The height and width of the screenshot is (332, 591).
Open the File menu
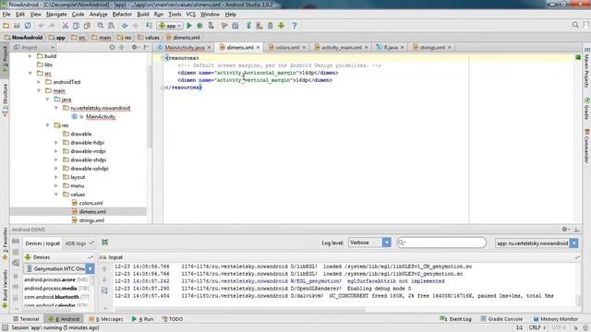point(6,15)
